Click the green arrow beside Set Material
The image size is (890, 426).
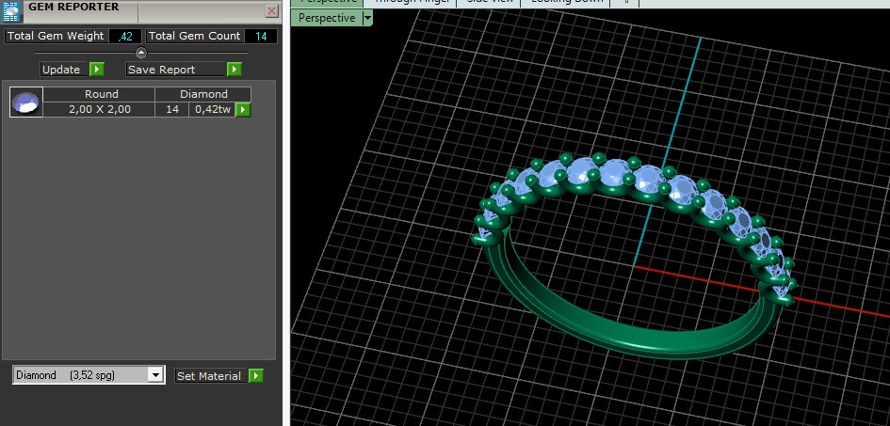[256, 375]
